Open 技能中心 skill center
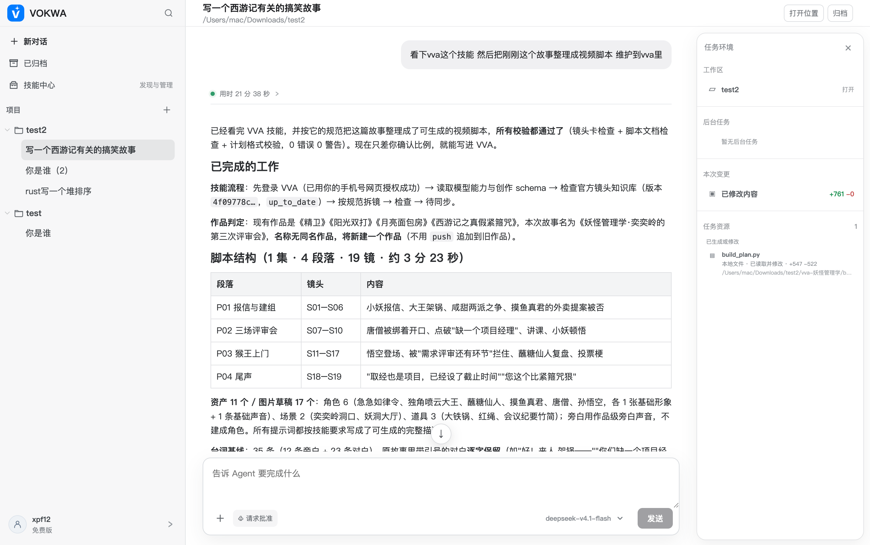Screen dimensions: 870x545 (x=39, y=85)
